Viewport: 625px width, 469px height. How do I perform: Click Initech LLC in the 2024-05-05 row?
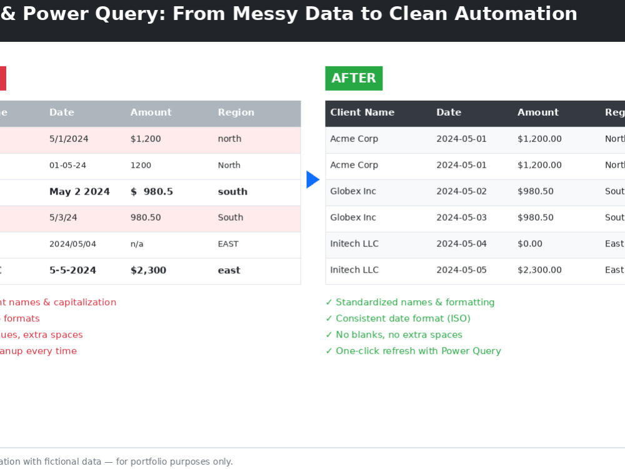coord(354,270)
